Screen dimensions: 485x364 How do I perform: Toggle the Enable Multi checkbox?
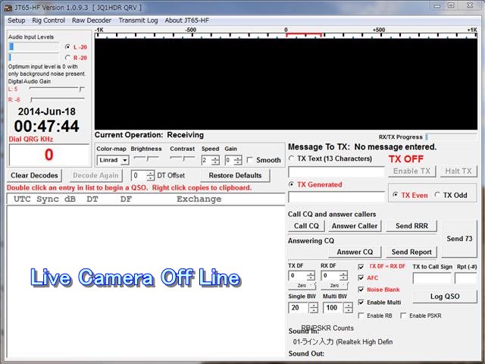point(361,303)
